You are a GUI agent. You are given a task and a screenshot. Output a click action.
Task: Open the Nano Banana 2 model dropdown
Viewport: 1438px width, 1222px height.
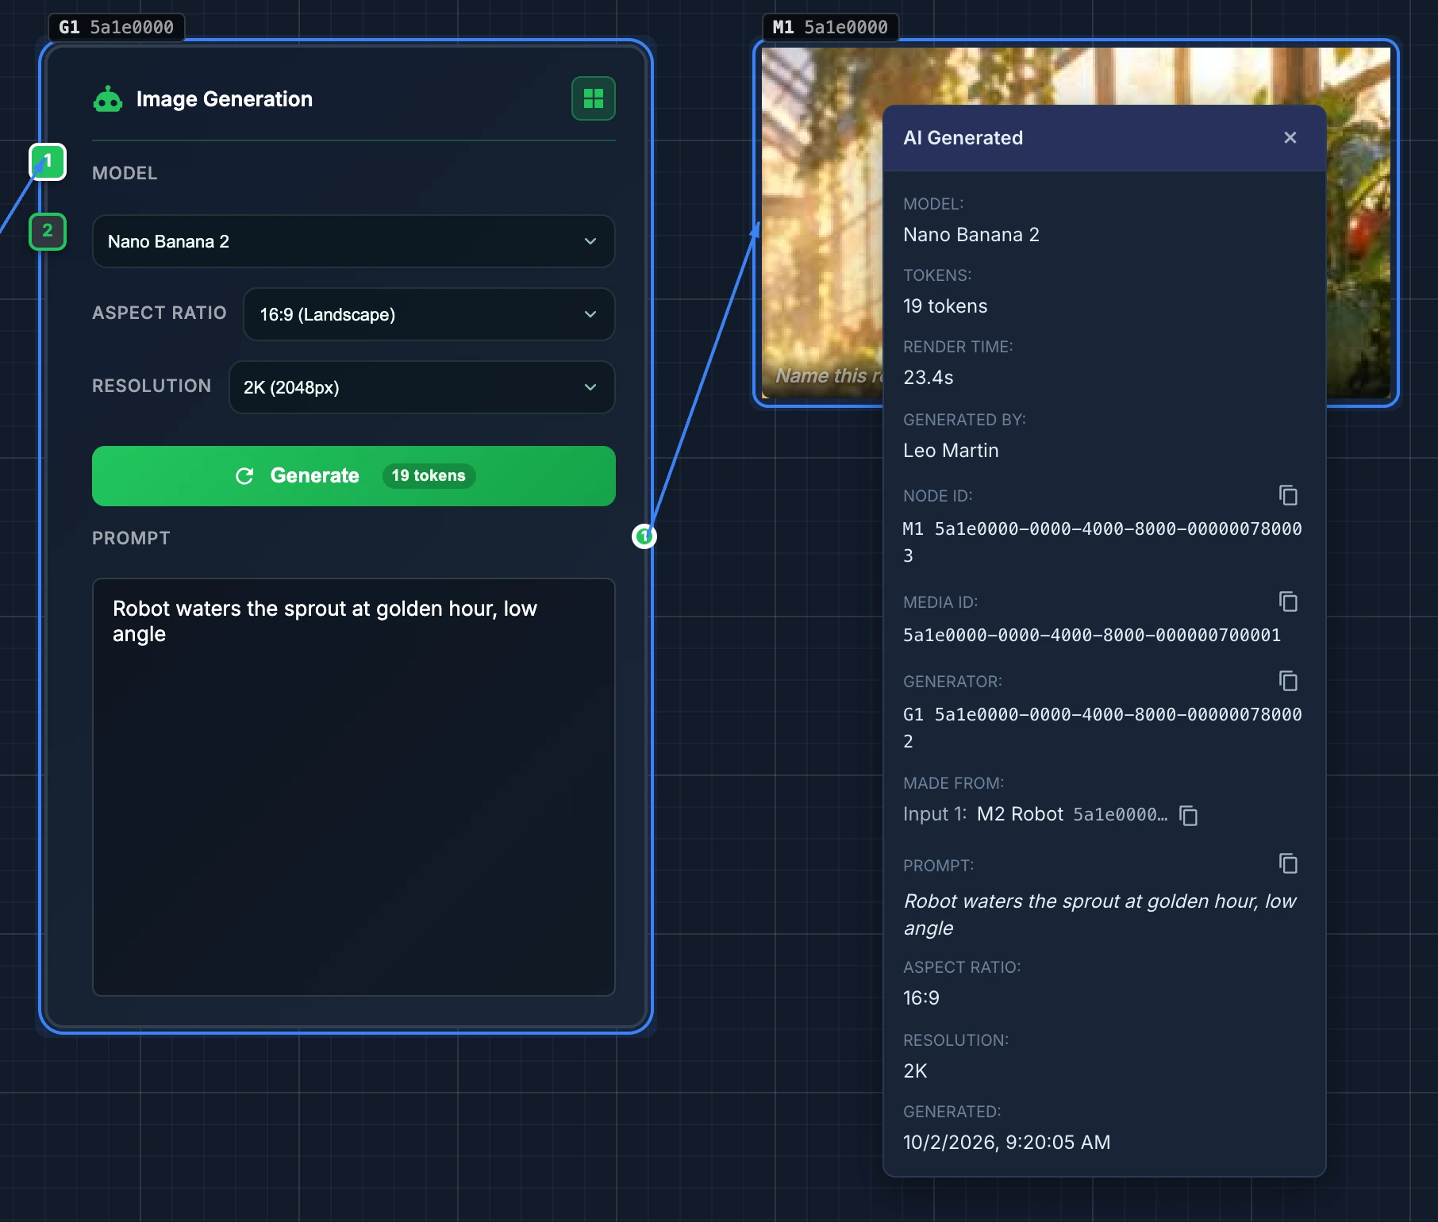pyautogui.click(x=353, y=241)
